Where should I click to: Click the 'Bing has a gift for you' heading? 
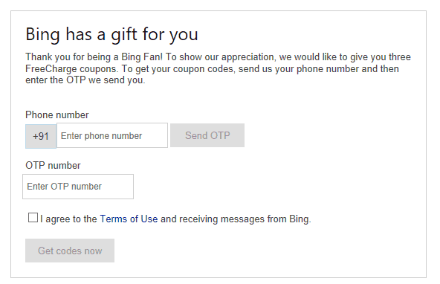(x=111, y=34)
